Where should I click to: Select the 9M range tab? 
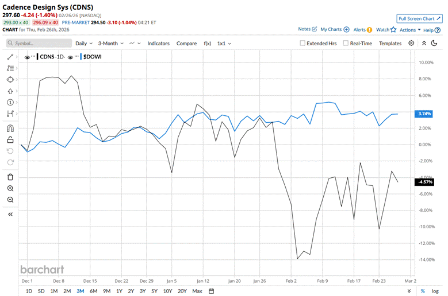106,291
